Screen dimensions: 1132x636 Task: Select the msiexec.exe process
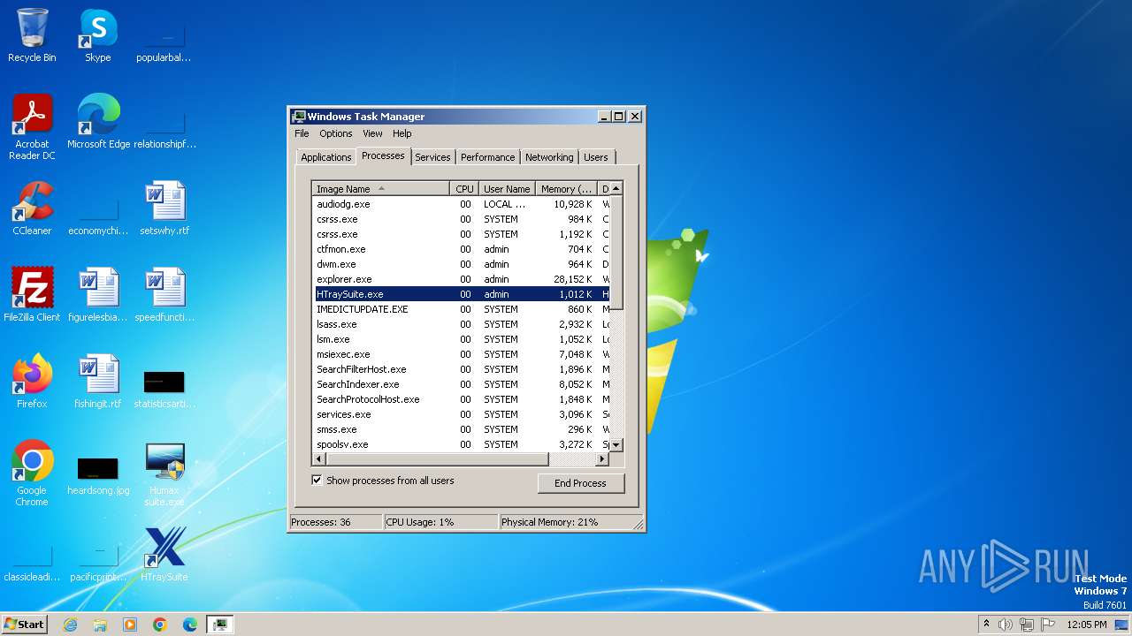tap(461, 354)
